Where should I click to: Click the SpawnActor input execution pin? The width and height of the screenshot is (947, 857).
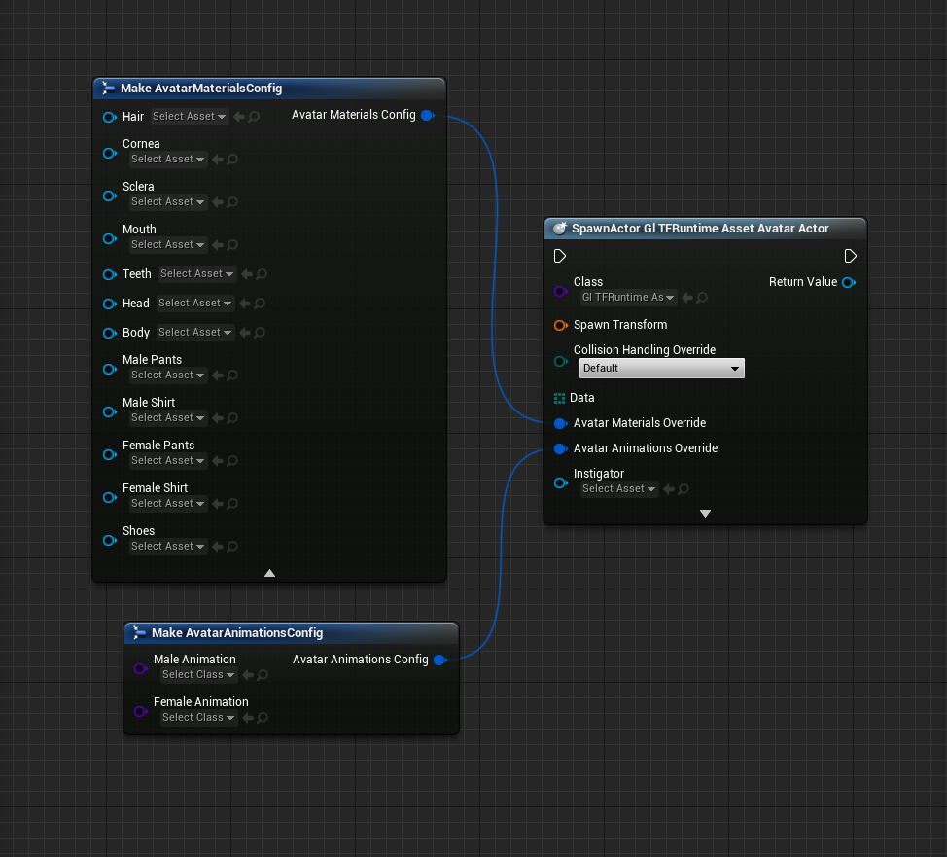(560, 257)
